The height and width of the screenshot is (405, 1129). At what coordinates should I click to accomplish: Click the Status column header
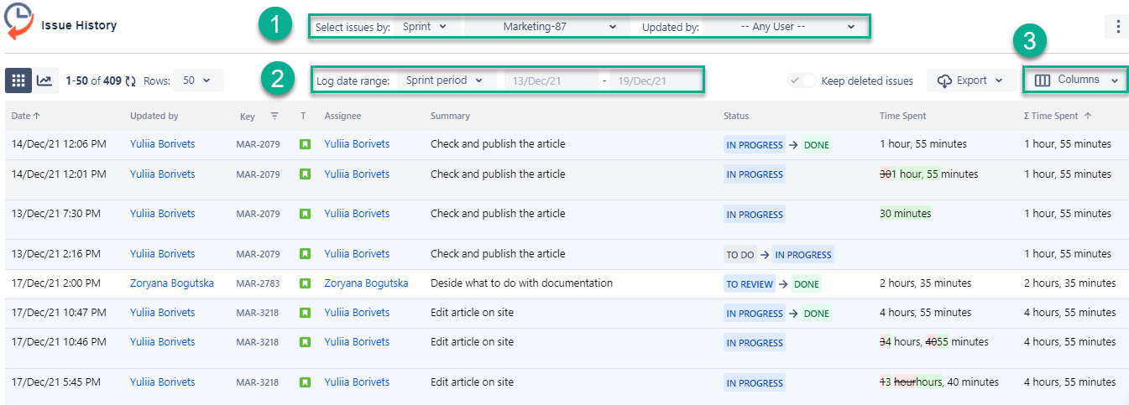click(x=736, y=116)
